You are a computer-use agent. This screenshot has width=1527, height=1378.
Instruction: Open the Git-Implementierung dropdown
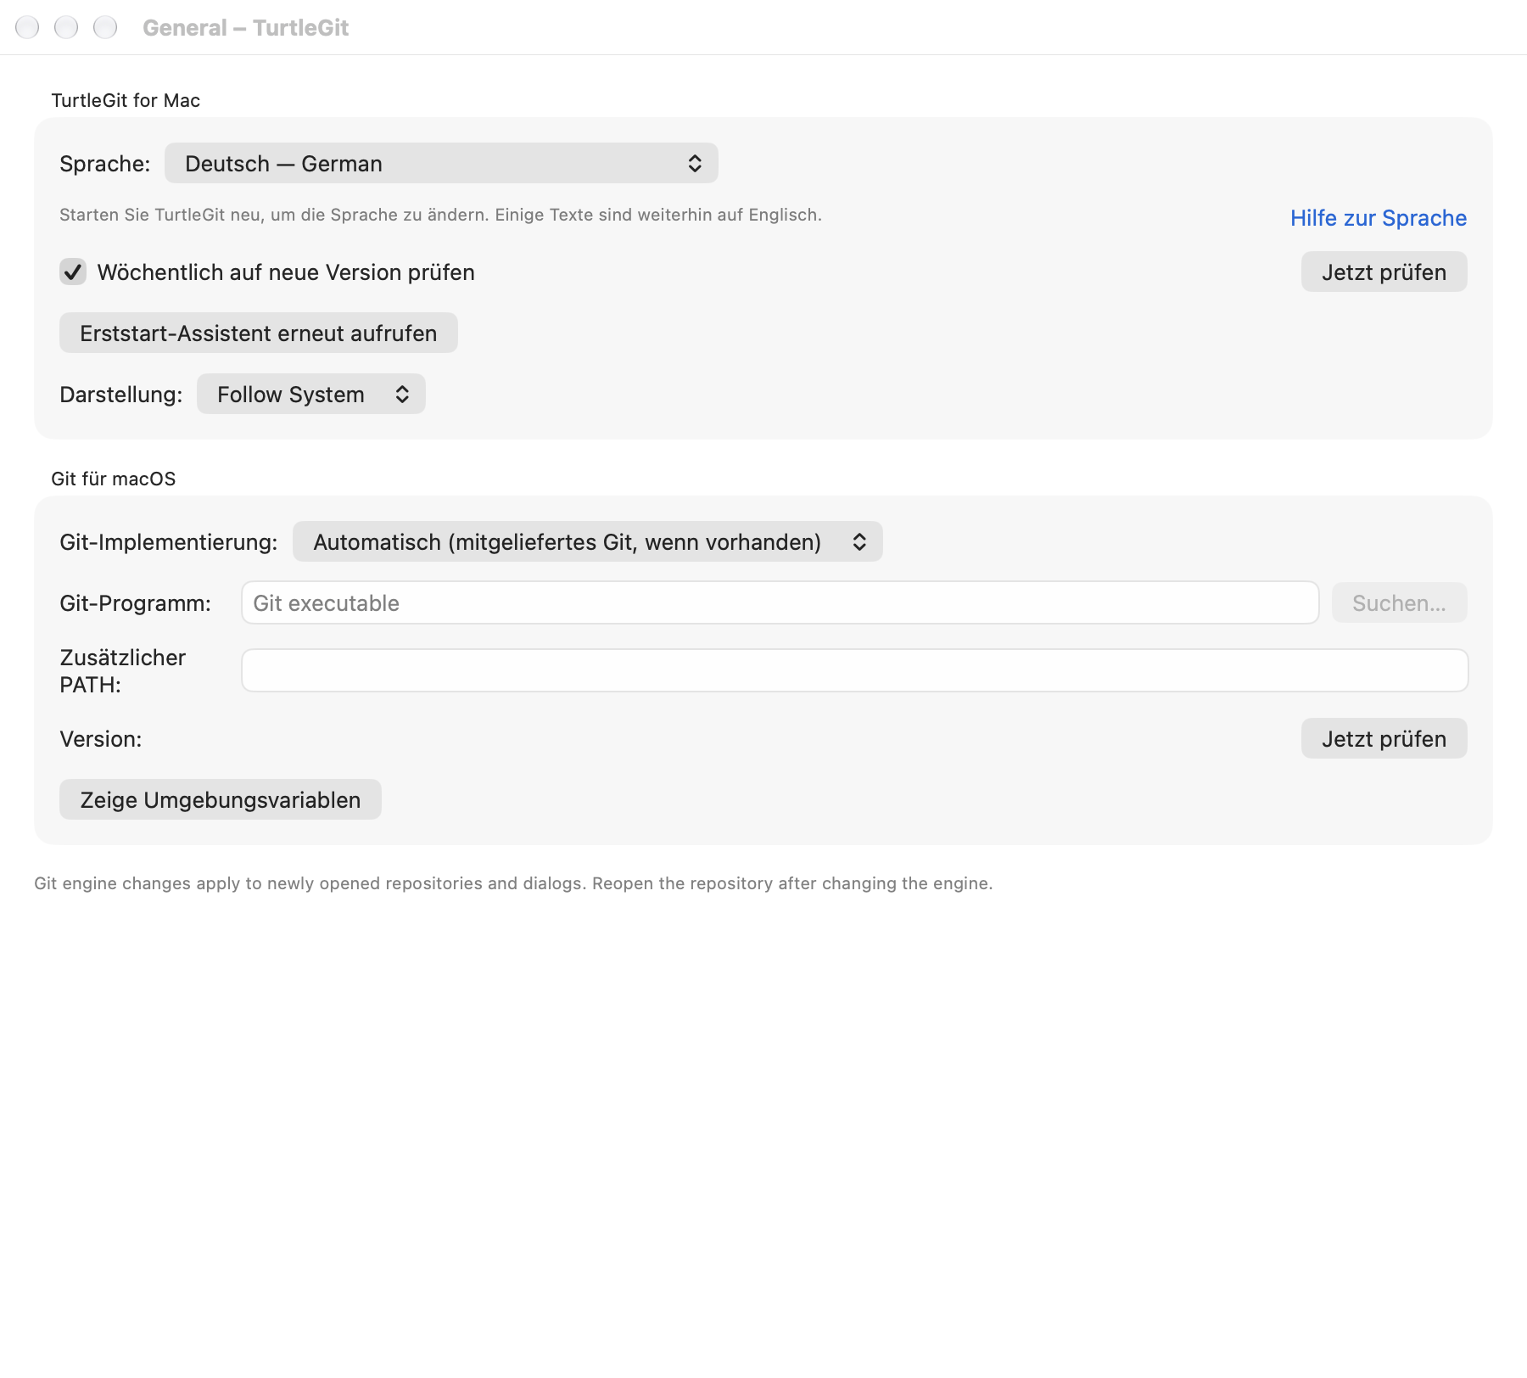(588, 541)
